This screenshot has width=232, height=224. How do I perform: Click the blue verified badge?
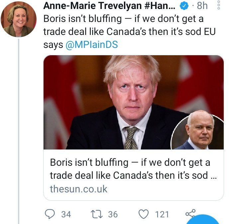coord(184,6)
